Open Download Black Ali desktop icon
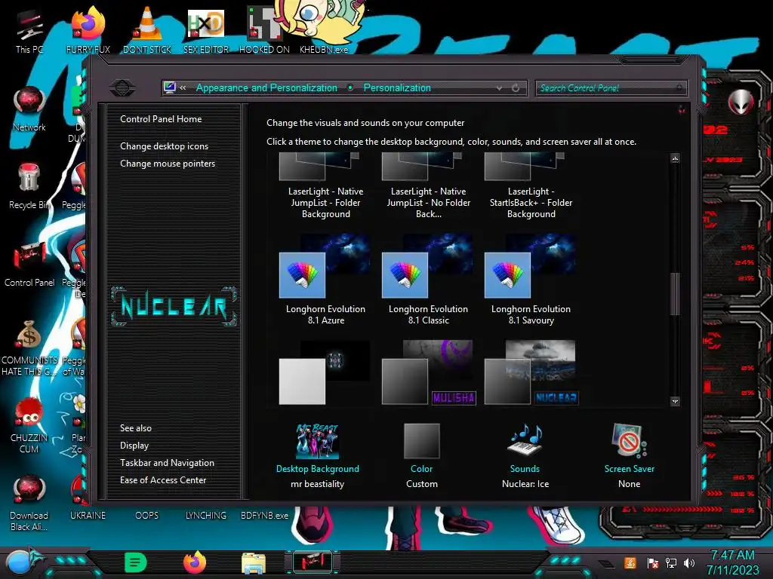The width and height of the screenshot is (773, 579). [x=29, y=503]
